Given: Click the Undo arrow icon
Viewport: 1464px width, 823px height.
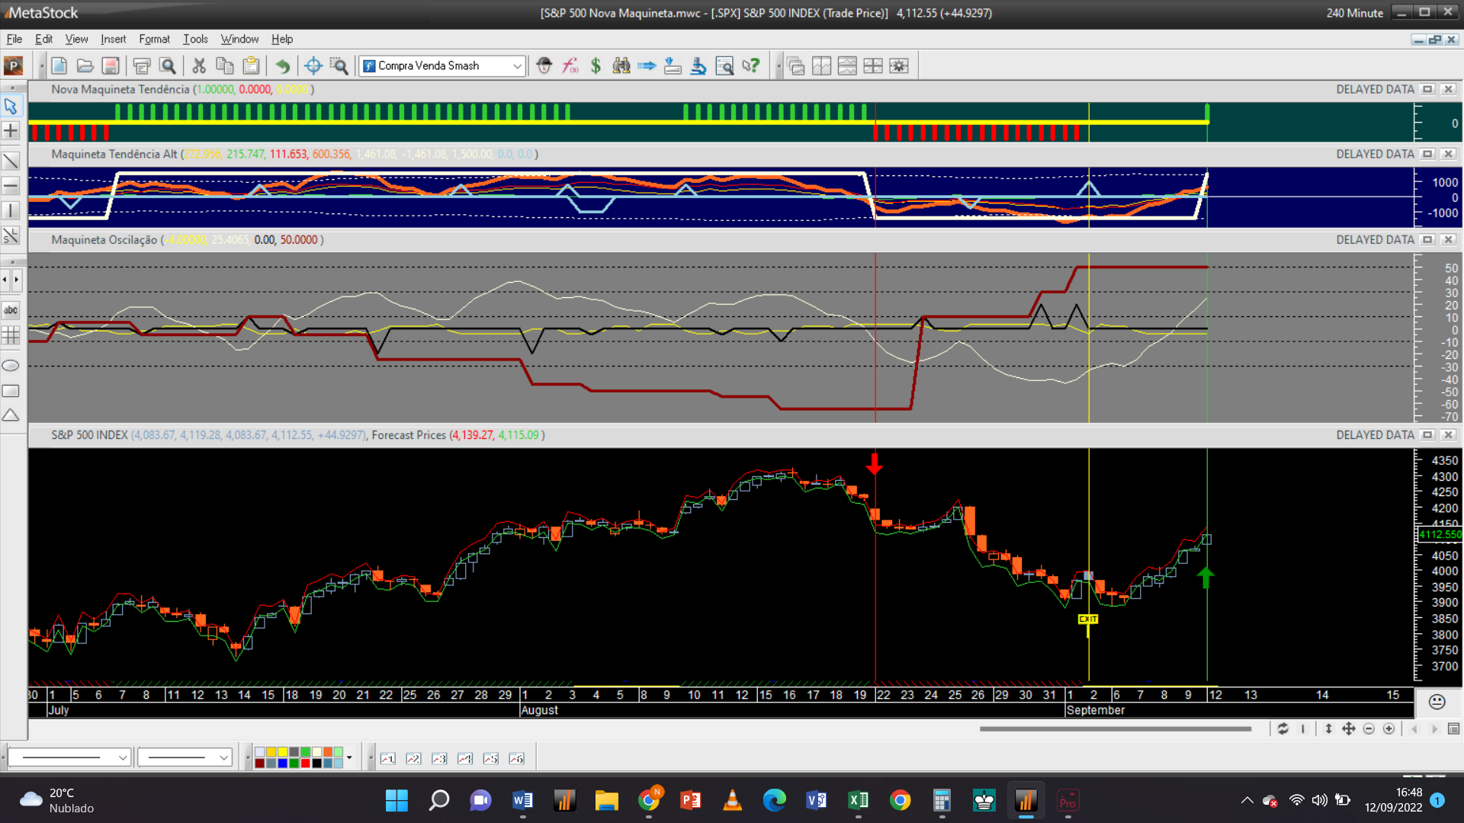Looking at the screenshot, I should click(282, 66).
